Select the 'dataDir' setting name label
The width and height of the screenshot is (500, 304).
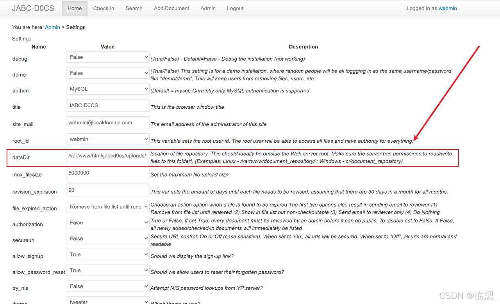pyautogui.click(x=21, y=157)
